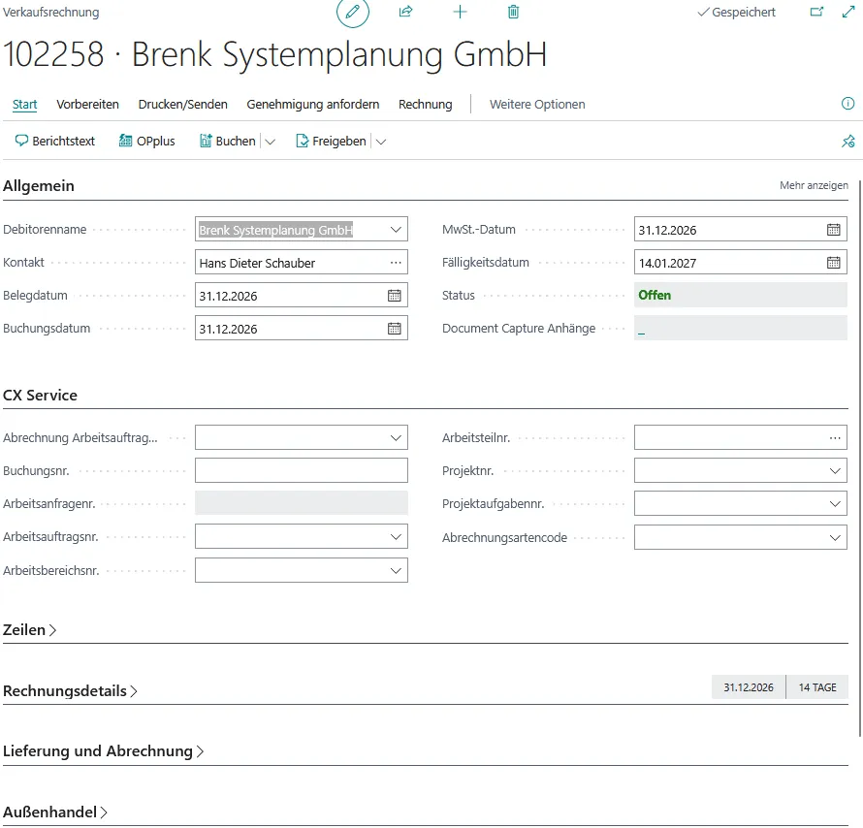
Task: Click the Berichtstext action
Action: tap(54, 142)
